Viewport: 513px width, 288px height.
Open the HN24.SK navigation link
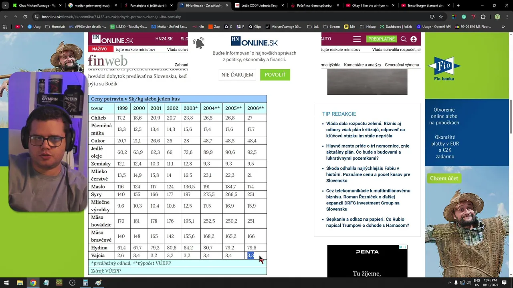(x=164, y=39)
